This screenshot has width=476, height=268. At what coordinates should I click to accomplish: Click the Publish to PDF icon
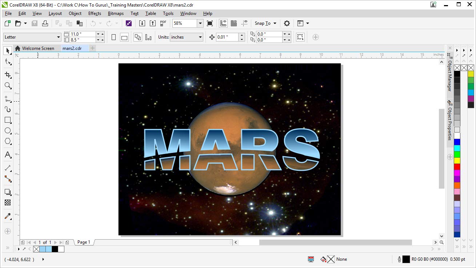click(163, 23)
